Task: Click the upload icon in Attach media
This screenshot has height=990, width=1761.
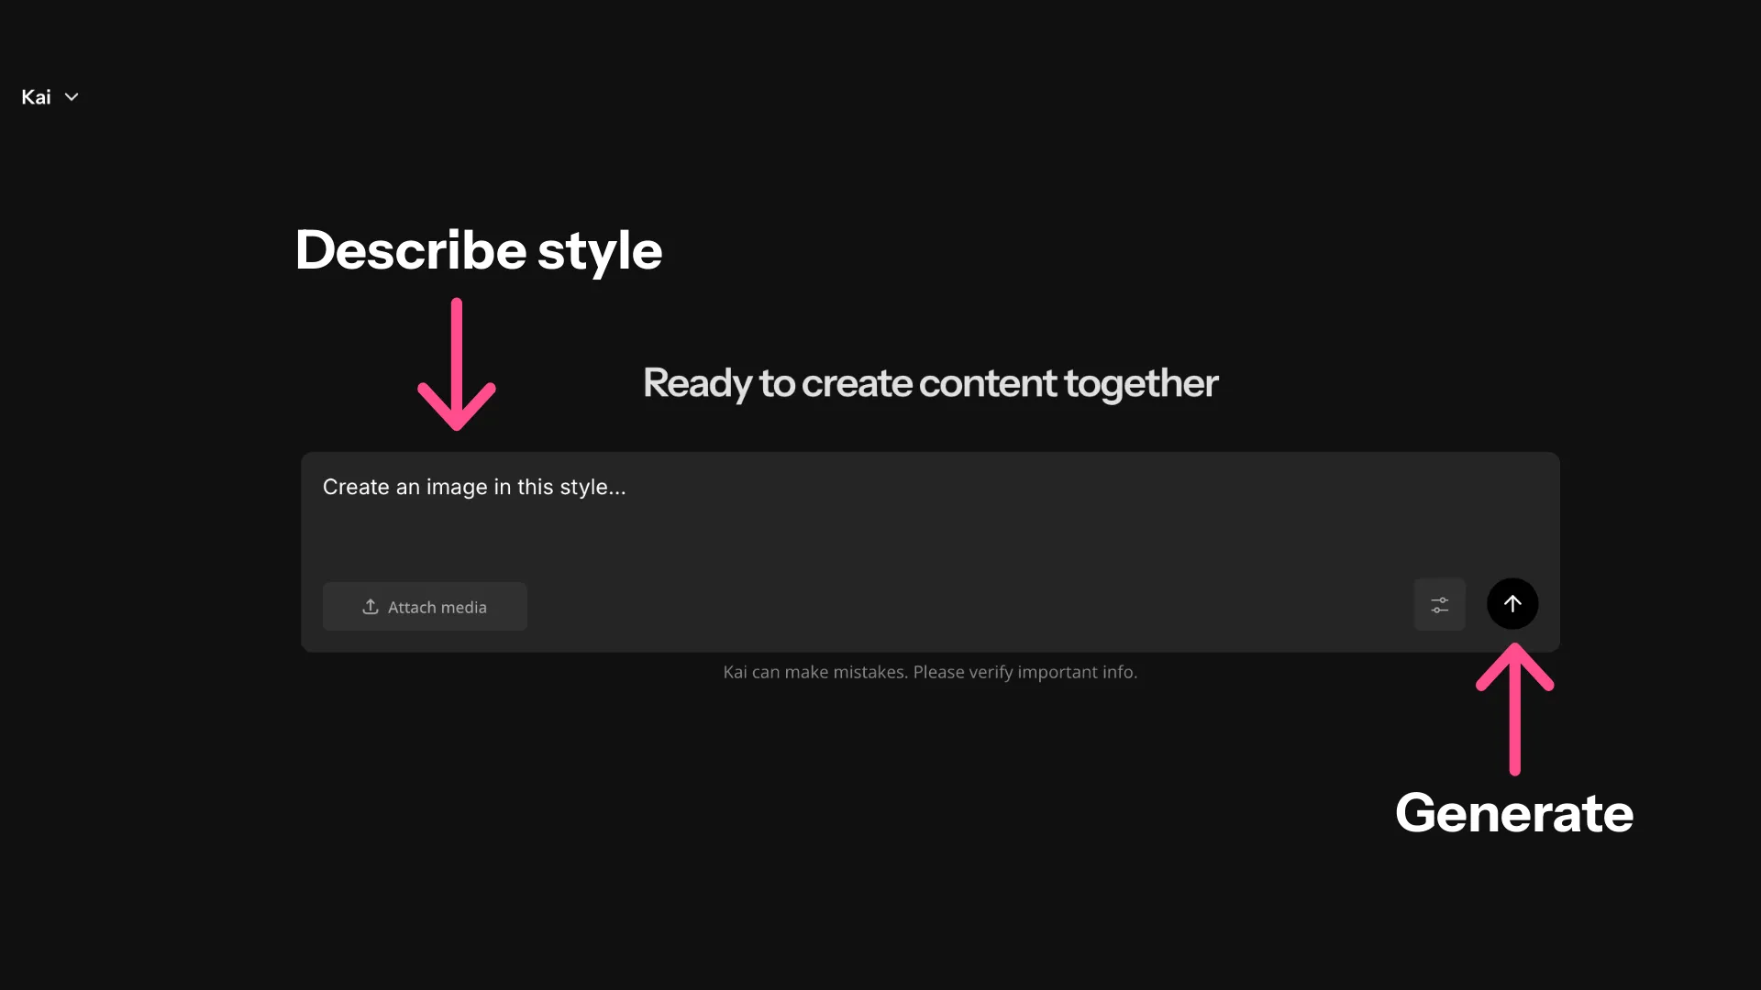Action: click(371, 607)
